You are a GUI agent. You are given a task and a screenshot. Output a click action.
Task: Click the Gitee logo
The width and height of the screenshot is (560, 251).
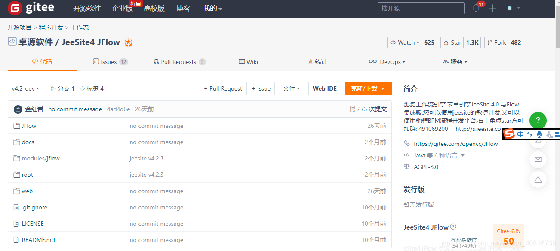(x=31, y=8)
